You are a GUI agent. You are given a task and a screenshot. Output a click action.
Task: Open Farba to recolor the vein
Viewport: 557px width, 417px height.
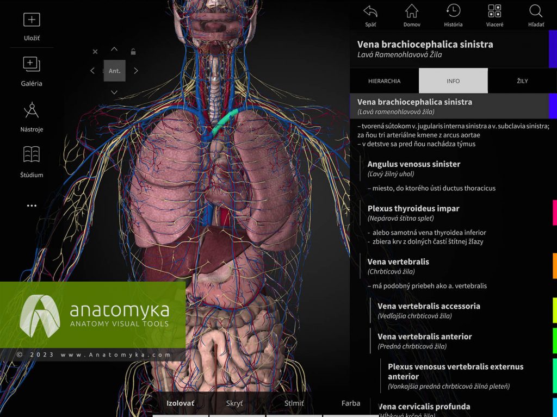(351, 403)
